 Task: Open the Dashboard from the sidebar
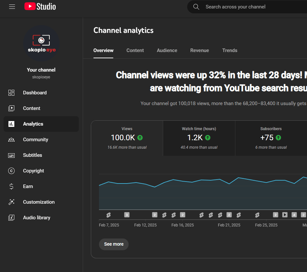pyautogui.click(x=35, y=93)
